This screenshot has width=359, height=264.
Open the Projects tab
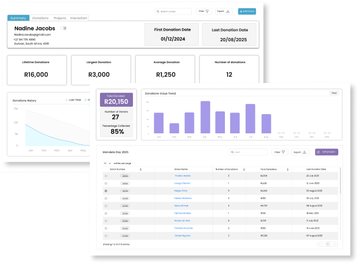tap(60, 18)
